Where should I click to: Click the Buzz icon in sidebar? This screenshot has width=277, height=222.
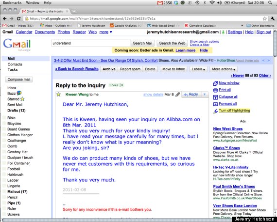pos(19,93)
